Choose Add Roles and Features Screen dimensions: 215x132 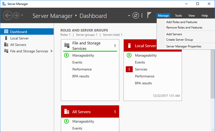click(x=182, y=22)
